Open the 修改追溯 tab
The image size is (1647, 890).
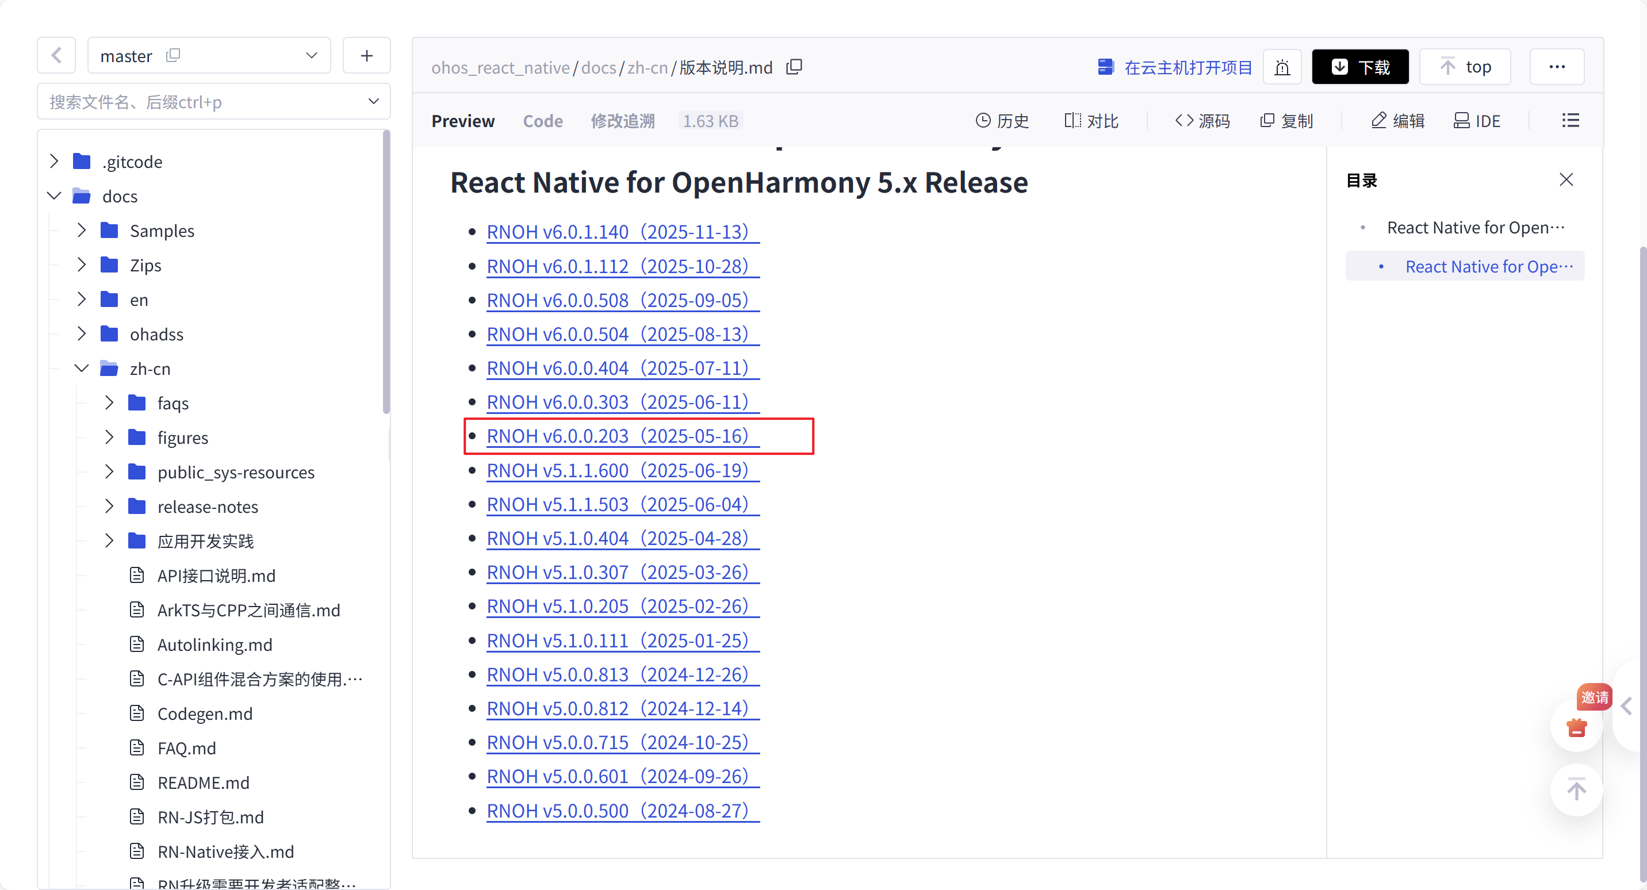622,121
